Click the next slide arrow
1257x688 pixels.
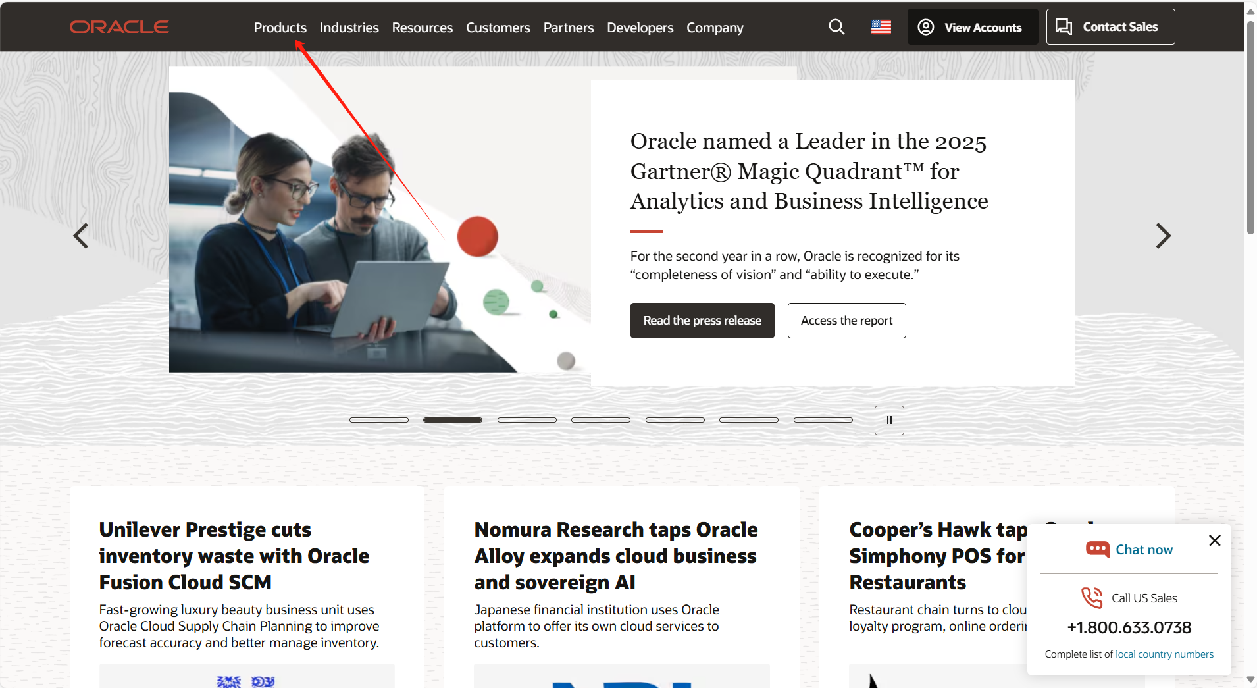tap(1163, 236)
